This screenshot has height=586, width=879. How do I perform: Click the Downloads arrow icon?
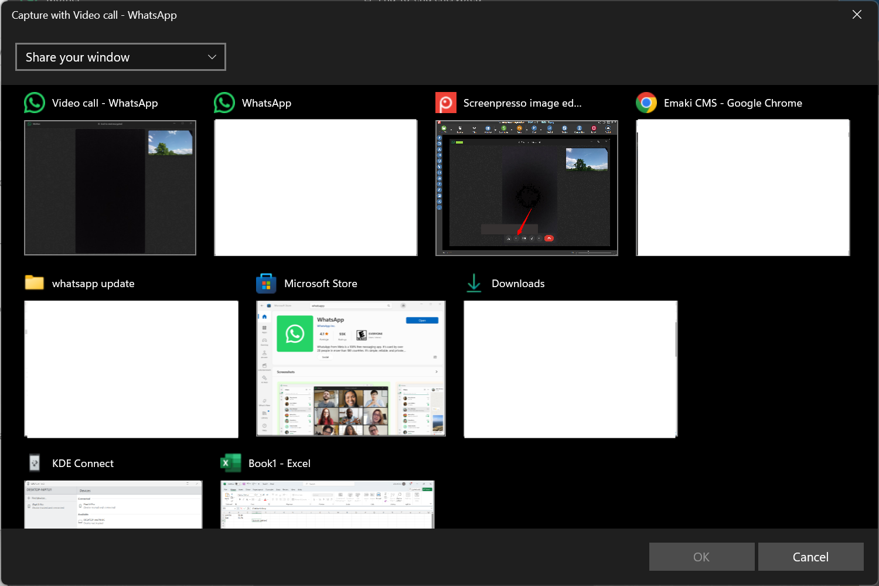[473, 283]
